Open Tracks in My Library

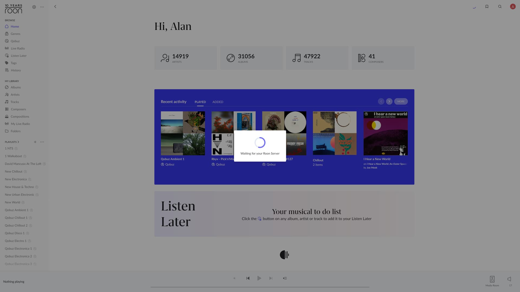pos(12,102)
